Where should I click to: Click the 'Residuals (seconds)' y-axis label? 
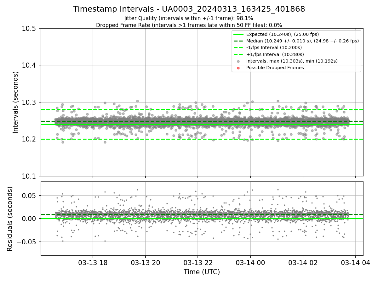10,219
